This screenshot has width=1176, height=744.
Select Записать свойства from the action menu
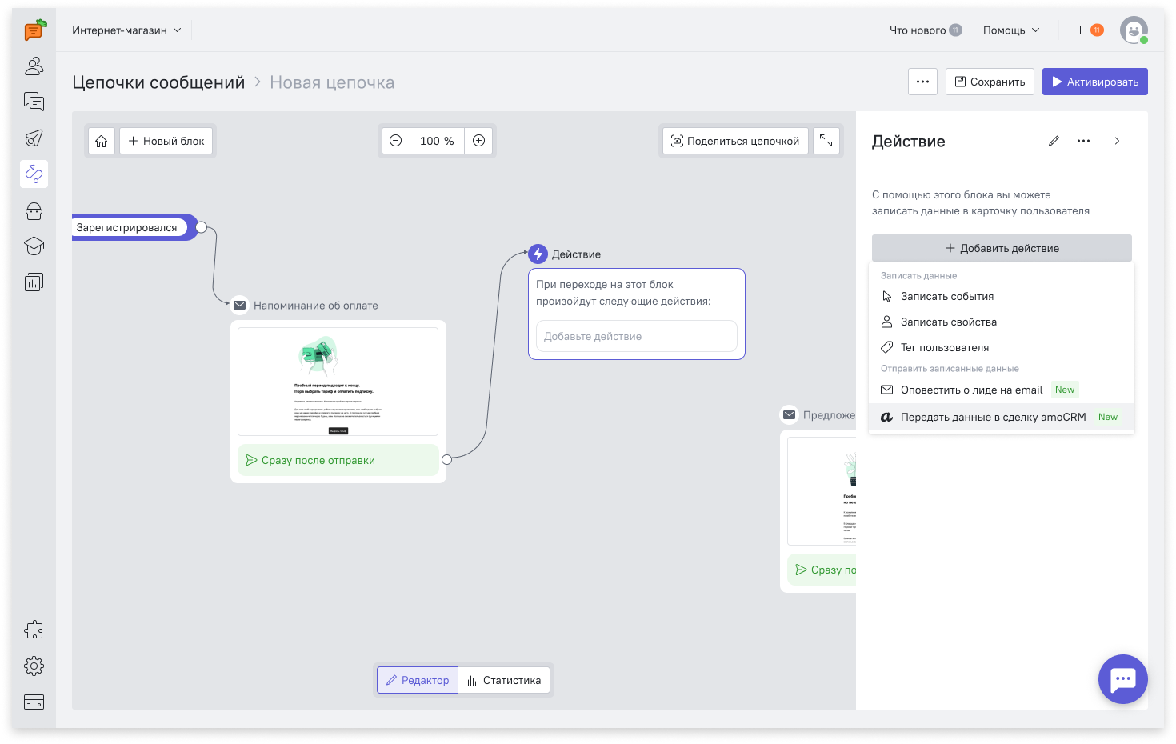click(x=948, y=322)
